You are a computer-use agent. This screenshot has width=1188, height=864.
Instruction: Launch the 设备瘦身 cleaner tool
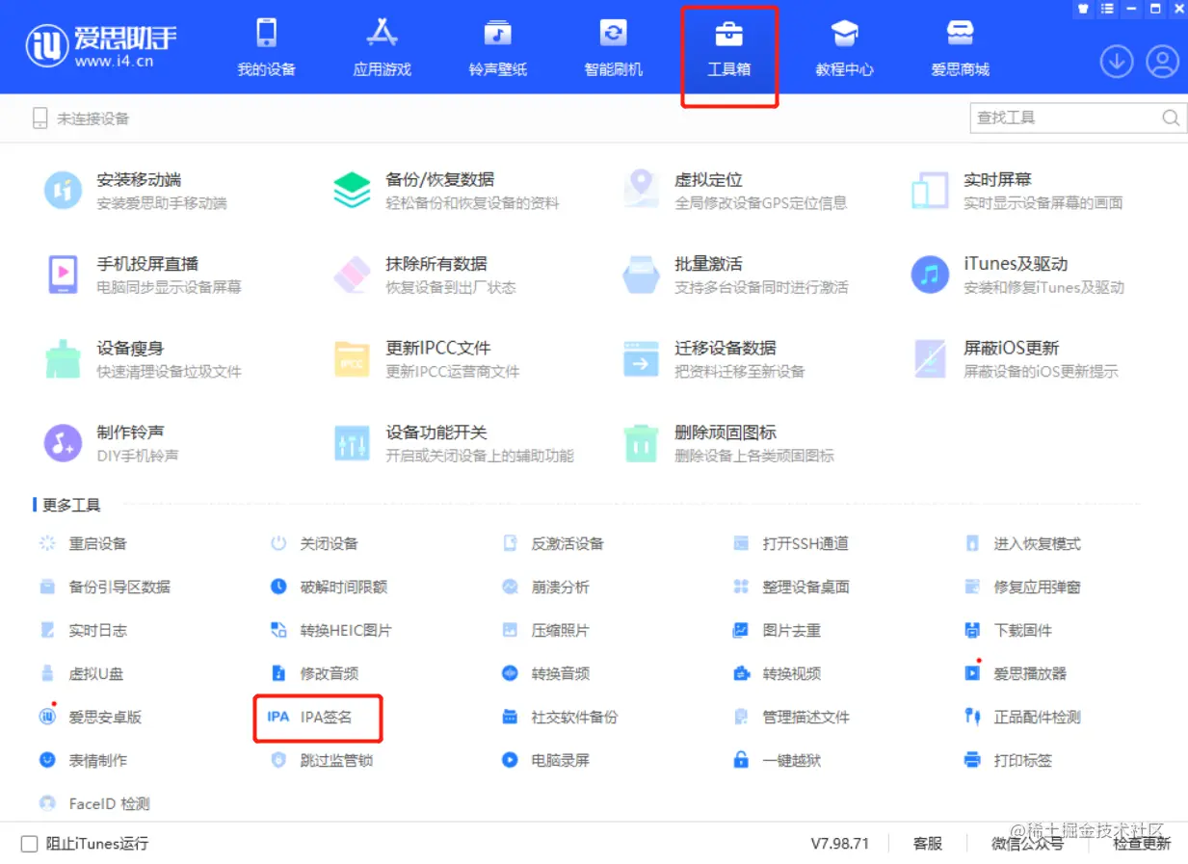coord(143,358)
